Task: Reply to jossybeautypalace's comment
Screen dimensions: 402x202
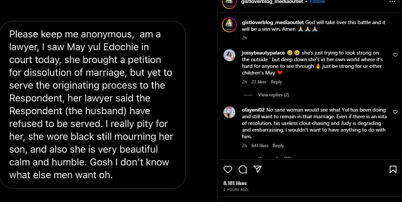Action: pos(276,82)
